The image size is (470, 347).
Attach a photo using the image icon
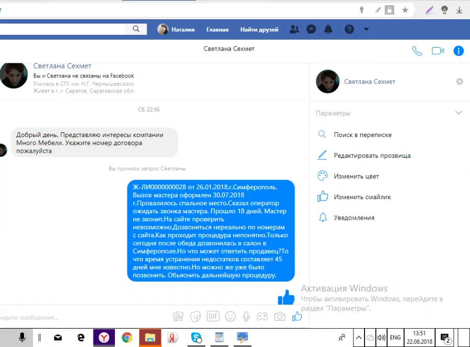(178, 316)
